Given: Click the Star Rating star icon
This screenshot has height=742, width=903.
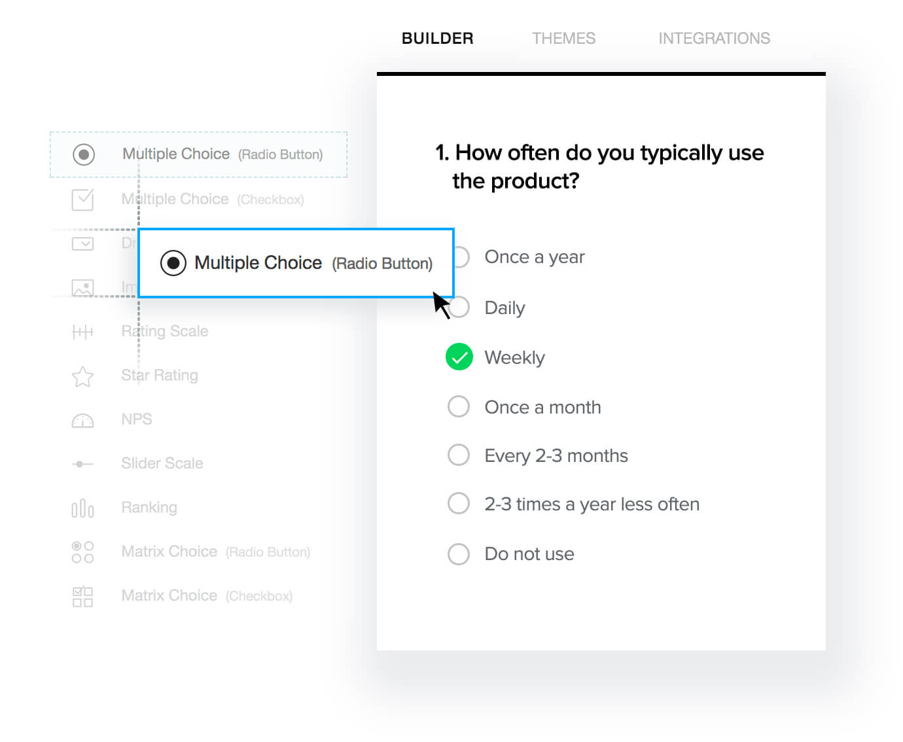Looking at the screenshot, I should pyautogui.click(x=82, y=376).
